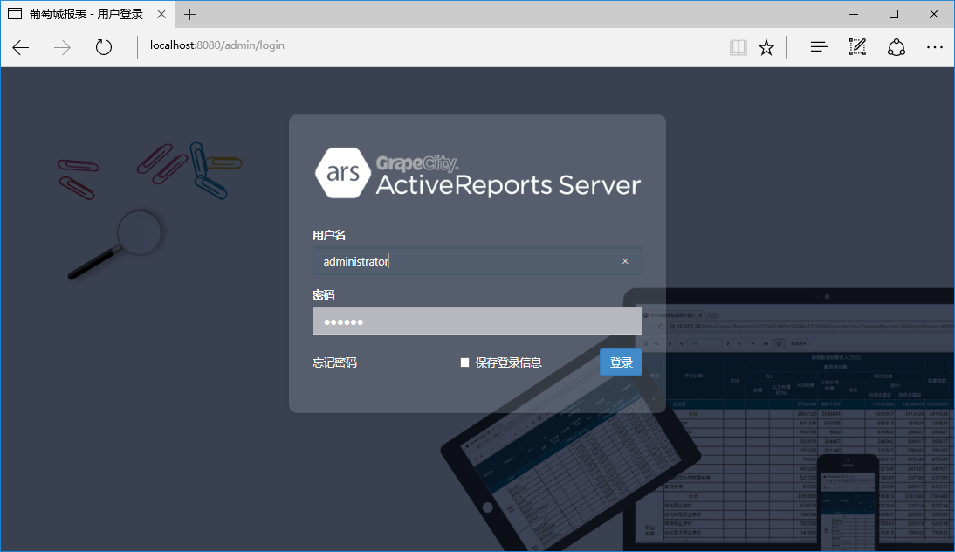Start a web note with pen icon
Viewport: 955px width, 552px height.
click(x=857, y=47)
